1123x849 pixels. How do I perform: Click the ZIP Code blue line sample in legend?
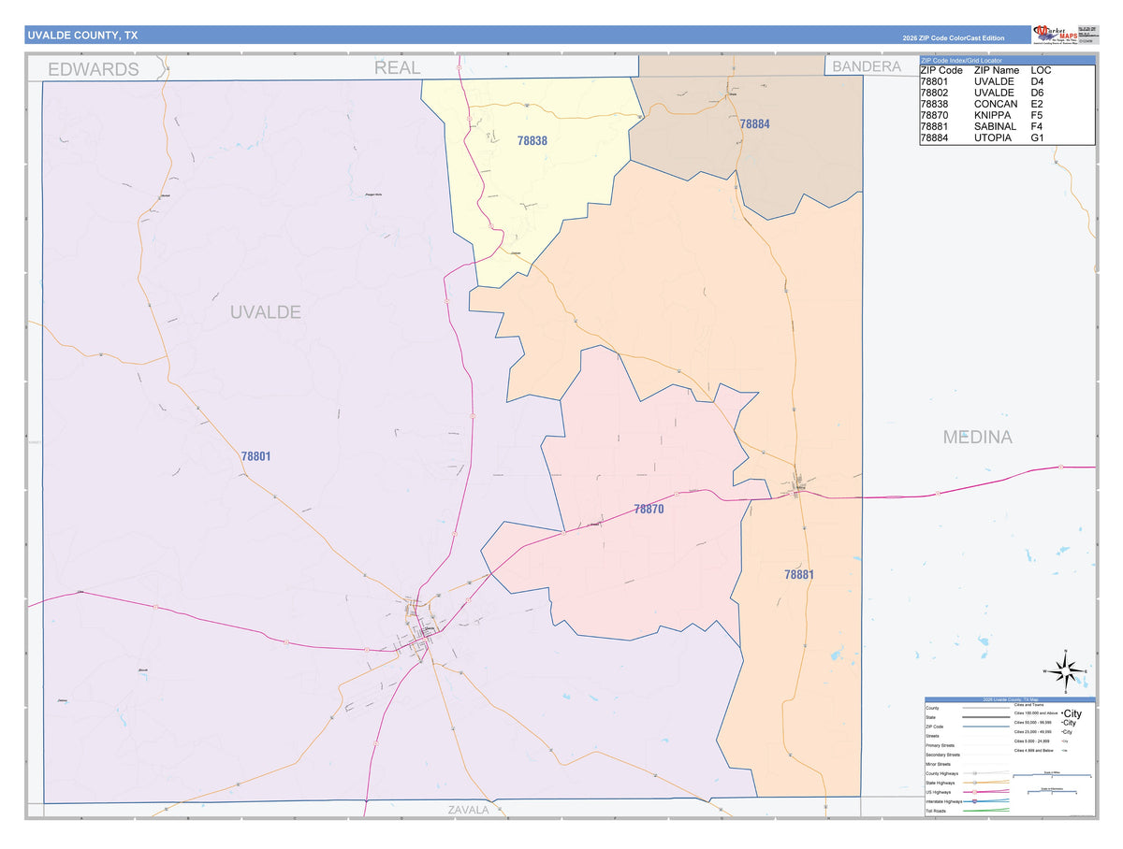[986, 727]
